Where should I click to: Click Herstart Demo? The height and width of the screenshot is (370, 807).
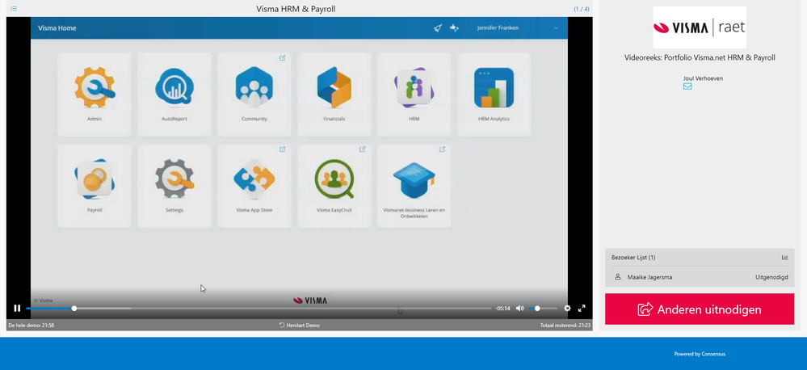(x=299, y=326)
